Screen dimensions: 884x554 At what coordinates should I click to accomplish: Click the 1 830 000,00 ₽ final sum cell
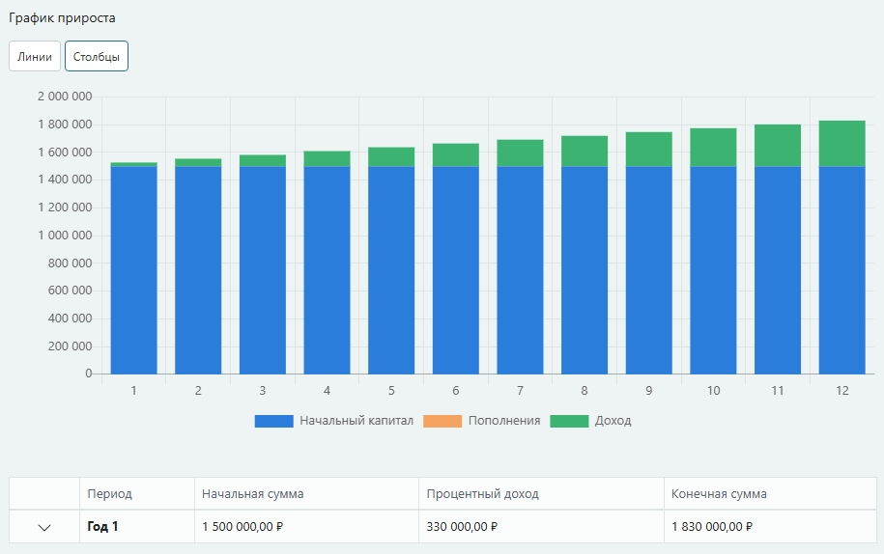711,527
